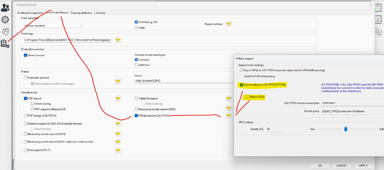Click the Form logo file path field
This screenshot has height=170, width=384.
click(68, 40)
